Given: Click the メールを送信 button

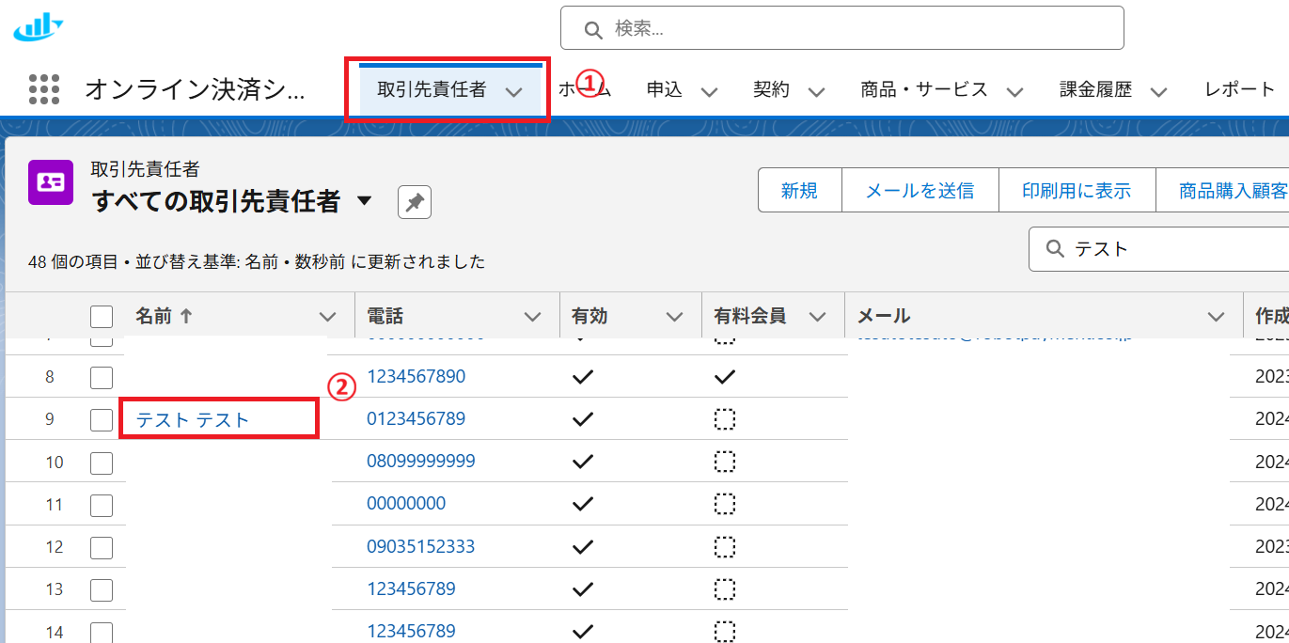Looking at the screenshot, I should (x=919, y=191).
